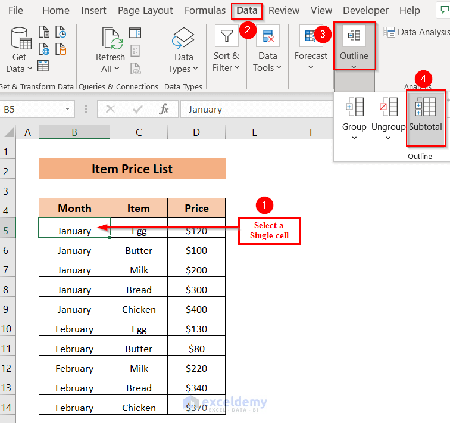Switch to the Formulas tab
The image size is (450, 423).
click(205, 10)
